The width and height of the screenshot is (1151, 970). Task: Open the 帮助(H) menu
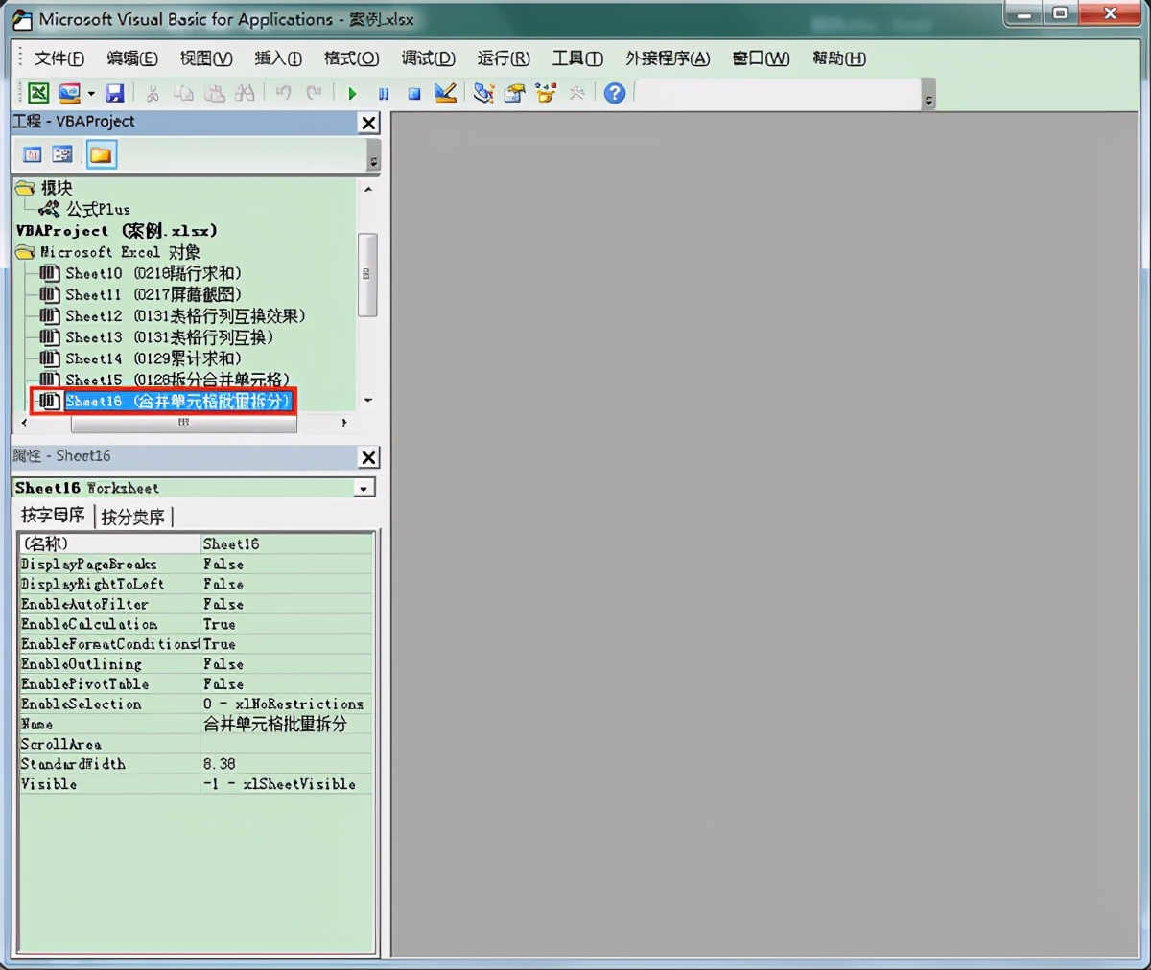839,58
